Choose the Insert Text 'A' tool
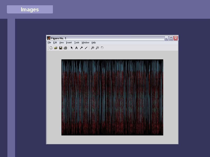 76,48
